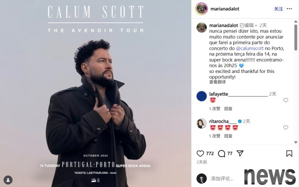This screenshot has height=187, width=299.
Task: Like the post with heart icon
Action: [x=200, y=153]
